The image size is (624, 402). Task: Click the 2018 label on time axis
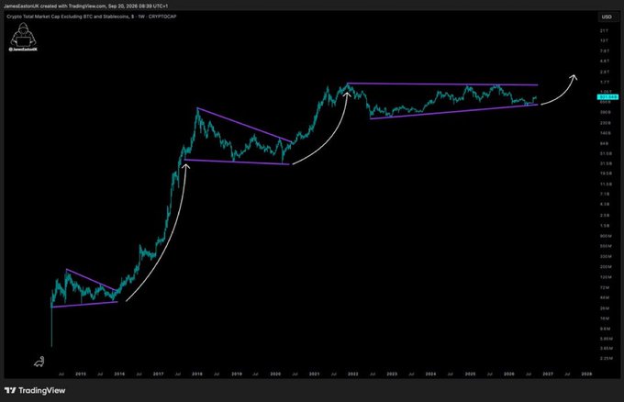pyautogui.click(x=197, y=374)
